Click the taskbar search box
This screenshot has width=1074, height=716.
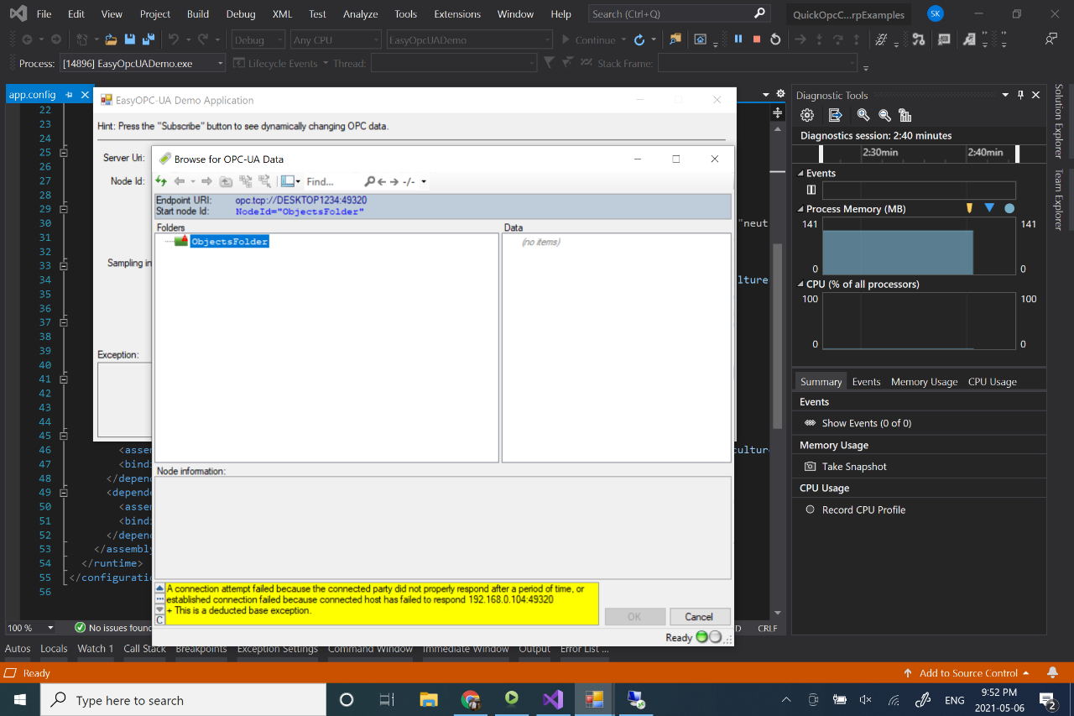pos(183,699)
